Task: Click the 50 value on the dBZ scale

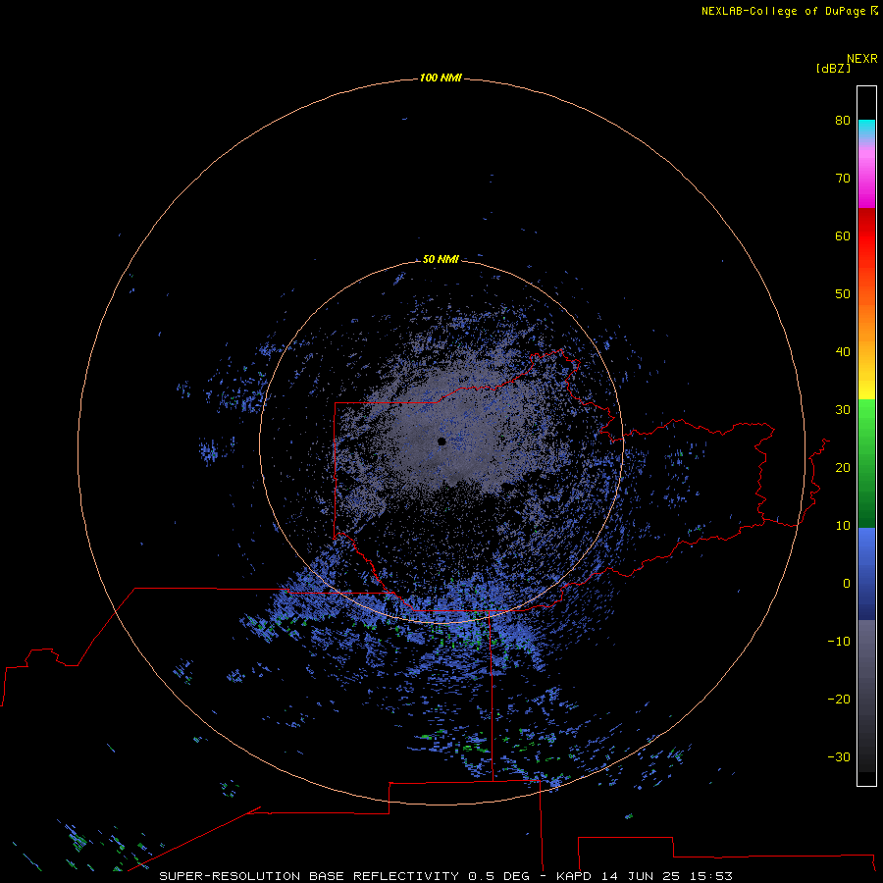Action: click(x=843, y=294)
